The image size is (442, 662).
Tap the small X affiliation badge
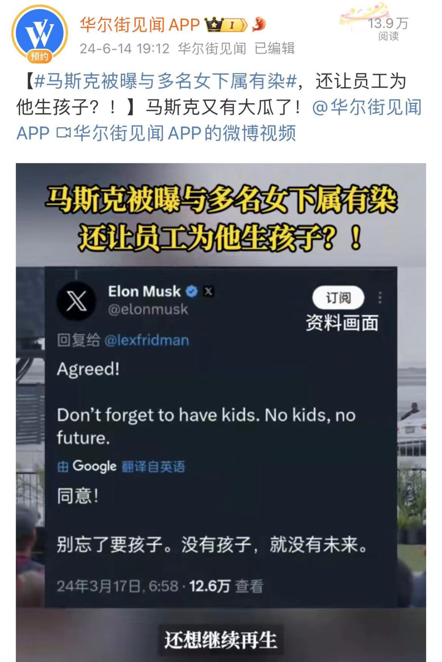[x=209, y=291]
